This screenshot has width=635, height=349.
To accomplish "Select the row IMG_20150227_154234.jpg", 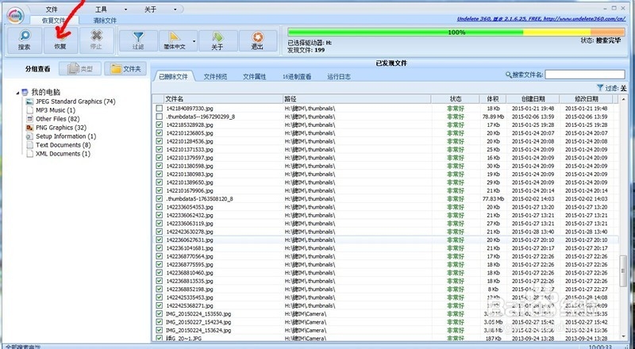I will pyautogui.click(x=387, y=322).
